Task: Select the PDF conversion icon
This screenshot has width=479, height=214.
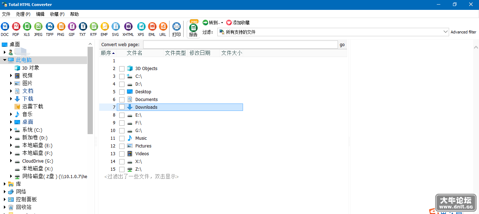Action: click(16, 26)
